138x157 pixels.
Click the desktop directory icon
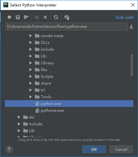(18, 17)
